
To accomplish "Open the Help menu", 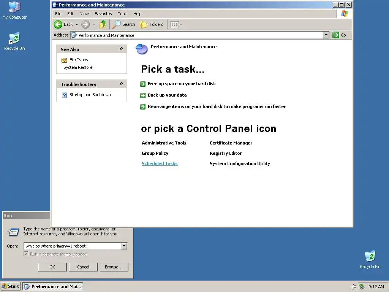I will (137, 14).
